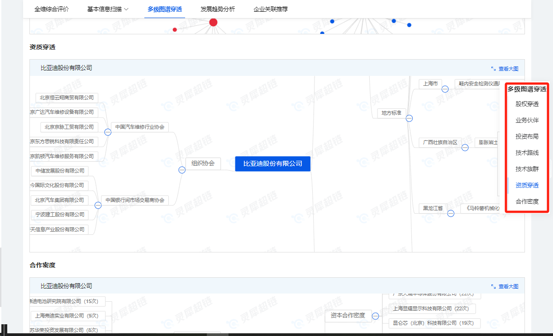Viewport: 553px width, 336px height.
Task: Collapse the 组织协会 branch node
Action: tap(182, 170)
